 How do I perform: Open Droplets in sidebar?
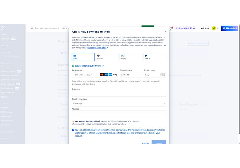click(x=5, y=108)
